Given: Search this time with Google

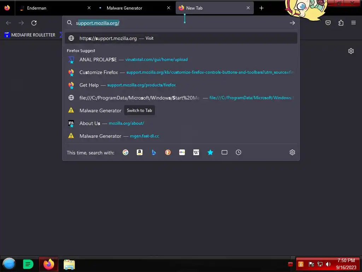Looking at the screenshot, I should (125, 152).
